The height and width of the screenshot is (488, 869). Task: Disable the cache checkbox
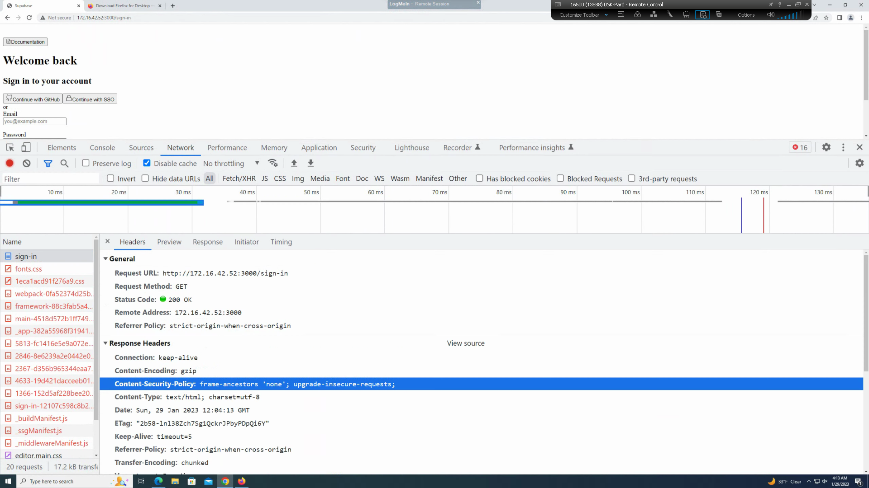coord(147,163)
